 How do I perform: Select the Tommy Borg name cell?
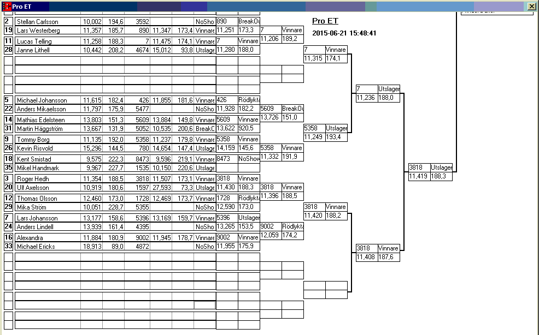(48, 140)
